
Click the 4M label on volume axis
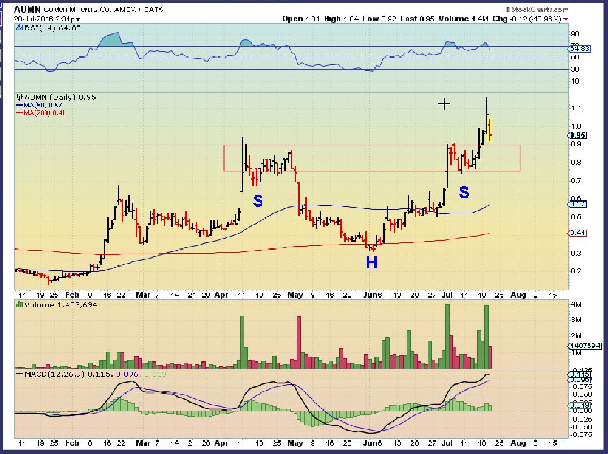(x=576, y=304)
